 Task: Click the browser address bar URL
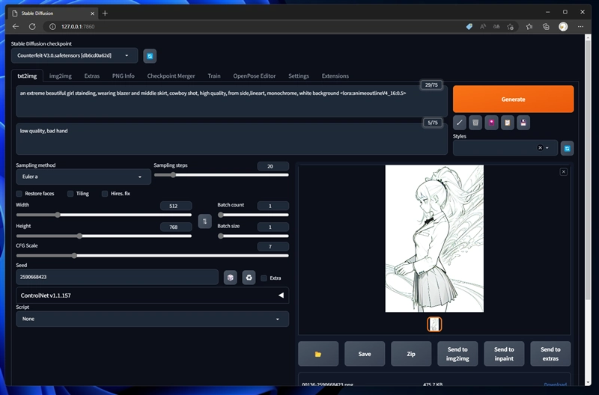78,26
